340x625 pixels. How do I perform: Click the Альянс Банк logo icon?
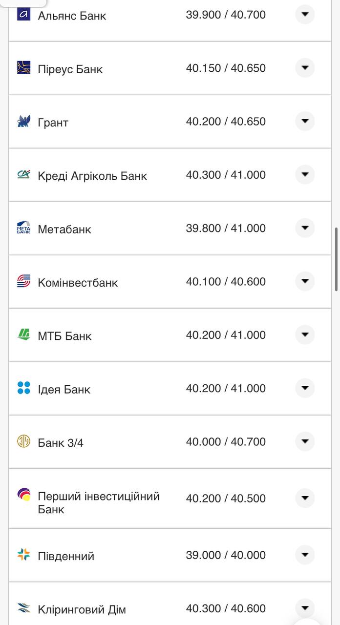(x=23, y=14)
